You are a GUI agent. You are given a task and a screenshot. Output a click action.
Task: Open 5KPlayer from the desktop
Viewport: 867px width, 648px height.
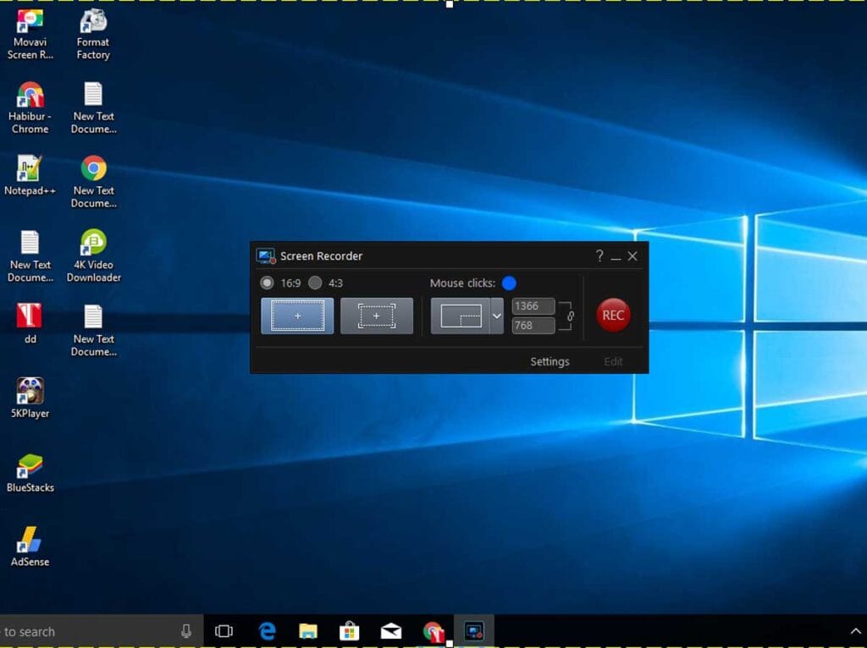coord(30,391)
